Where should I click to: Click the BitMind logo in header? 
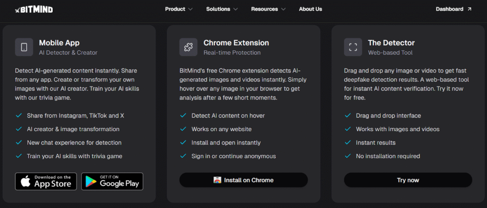click(34, 9)
